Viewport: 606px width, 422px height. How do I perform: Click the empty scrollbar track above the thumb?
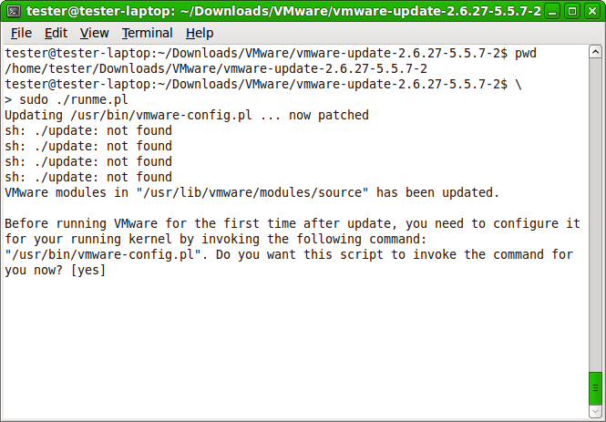[595, 210]
